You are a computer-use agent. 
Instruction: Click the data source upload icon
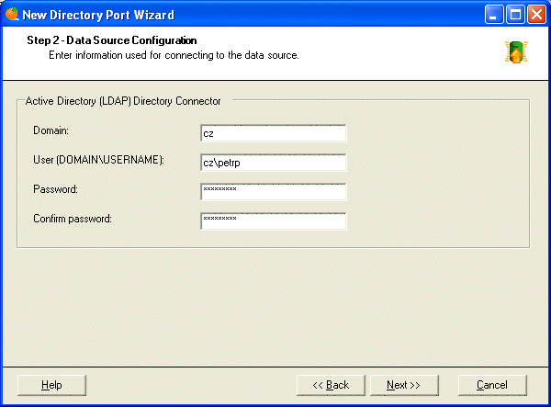click(516, 52)
